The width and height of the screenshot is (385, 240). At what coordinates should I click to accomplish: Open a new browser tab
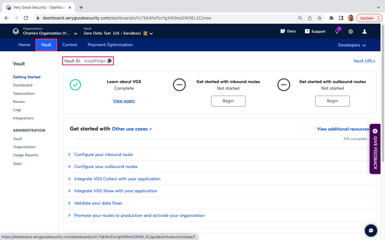tap(81, 7)
